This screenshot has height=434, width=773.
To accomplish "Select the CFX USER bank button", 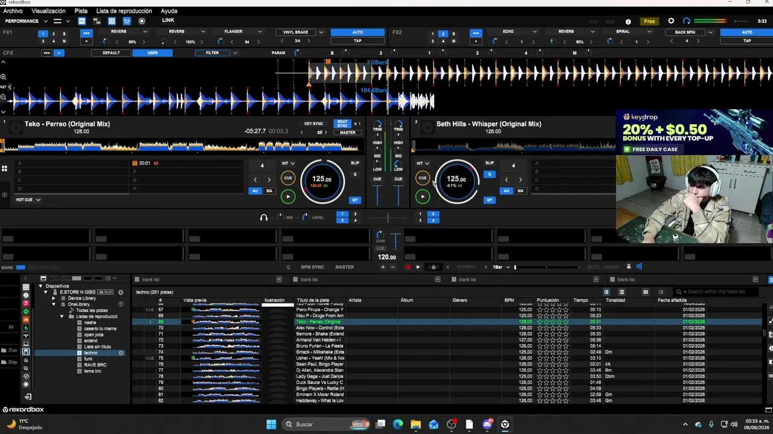I will (152, 53).
